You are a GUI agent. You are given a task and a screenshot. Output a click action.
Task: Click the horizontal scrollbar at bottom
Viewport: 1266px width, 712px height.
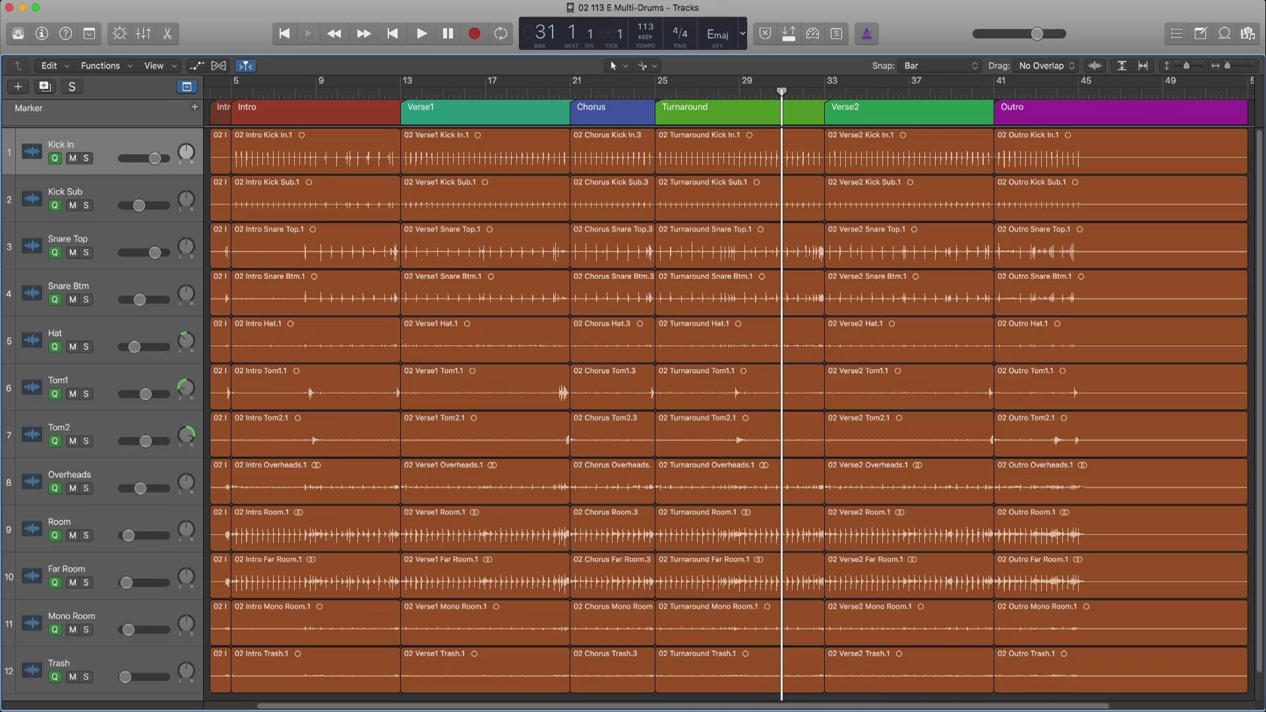click(682, 706)
